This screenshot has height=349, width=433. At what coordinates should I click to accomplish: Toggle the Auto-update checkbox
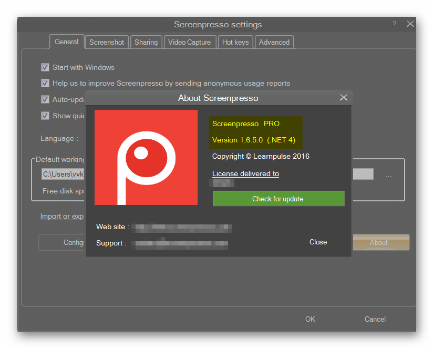45,99
